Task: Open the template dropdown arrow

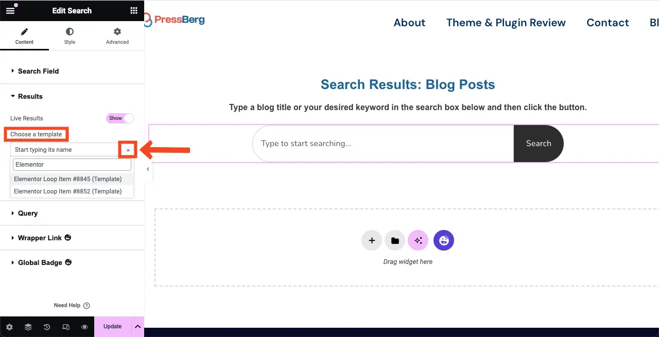Action: [x=127, y=149]
